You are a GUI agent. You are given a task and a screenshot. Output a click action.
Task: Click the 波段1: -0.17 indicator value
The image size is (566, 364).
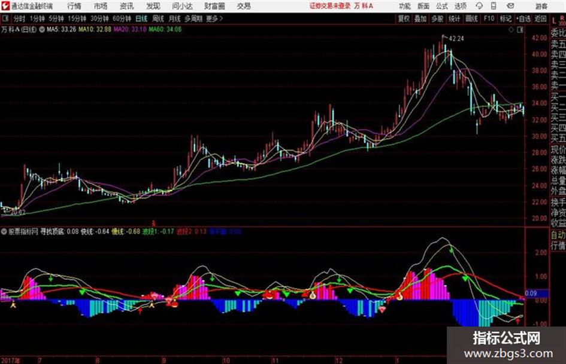pos(158,231)
